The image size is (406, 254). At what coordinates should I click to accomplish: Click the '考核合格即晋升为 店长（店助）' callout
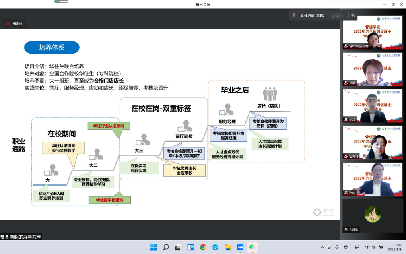[268, 123]
